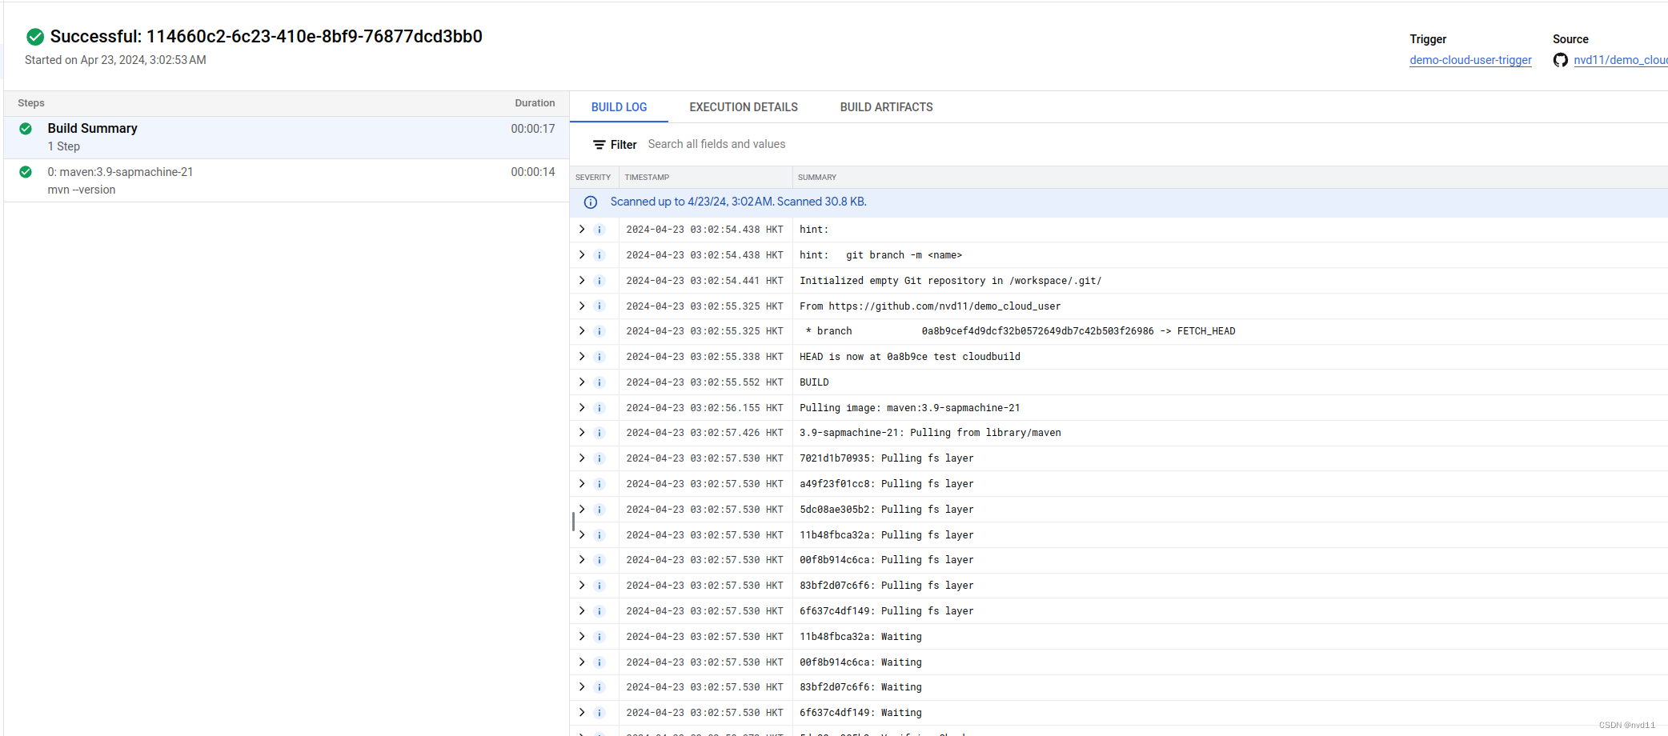
Task: Switch to the BUILD LOG tab
Action: [619, 107]
